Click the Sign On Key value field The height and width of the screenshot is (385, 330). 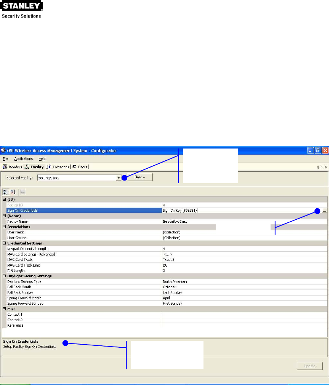point(242,211)
